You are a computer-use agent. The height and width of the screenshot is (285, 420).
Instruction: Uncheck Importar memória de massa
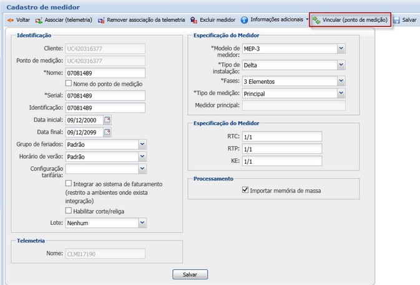245,190
